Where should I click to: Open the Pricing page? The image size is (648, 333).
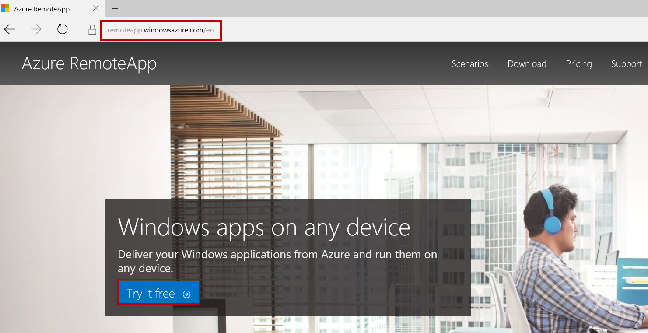point(579,64)
